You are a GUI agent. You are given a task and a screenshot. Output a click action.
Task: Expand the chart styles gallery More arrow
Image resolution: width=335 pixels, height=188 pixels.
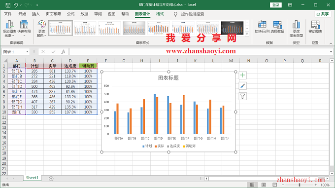point(247,34)
